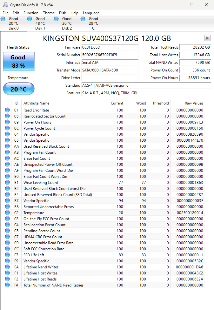Click the status orb beside SSD Life Left

[7, 255]
